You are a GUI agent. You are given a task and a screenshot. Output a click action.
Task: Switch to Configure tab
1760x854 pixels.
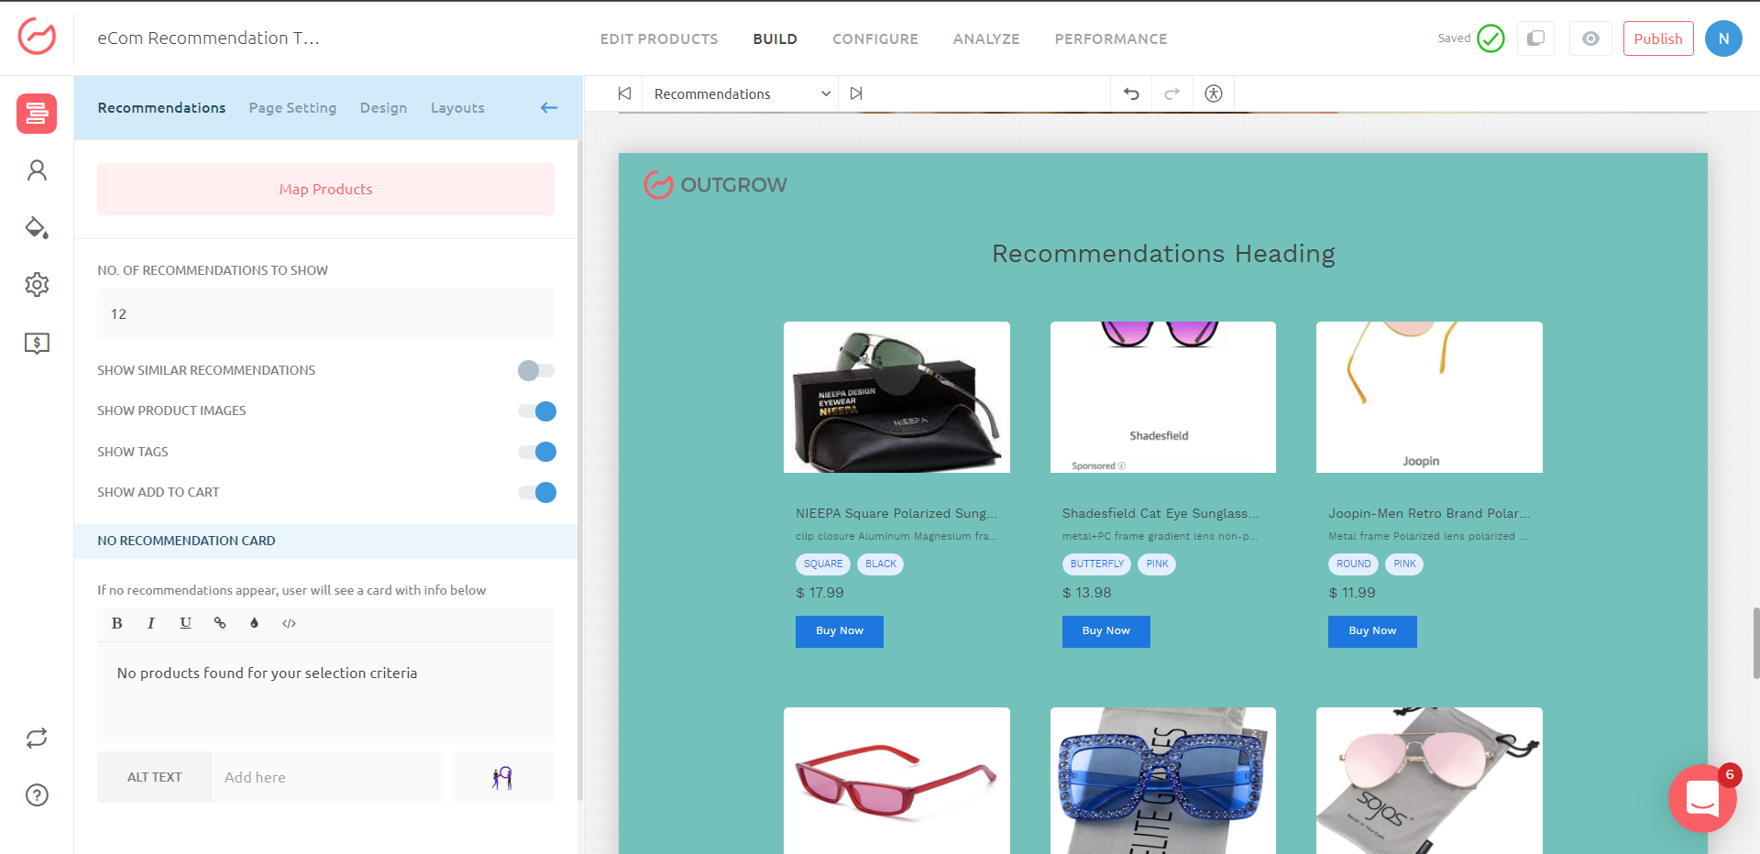pos(875,38)
